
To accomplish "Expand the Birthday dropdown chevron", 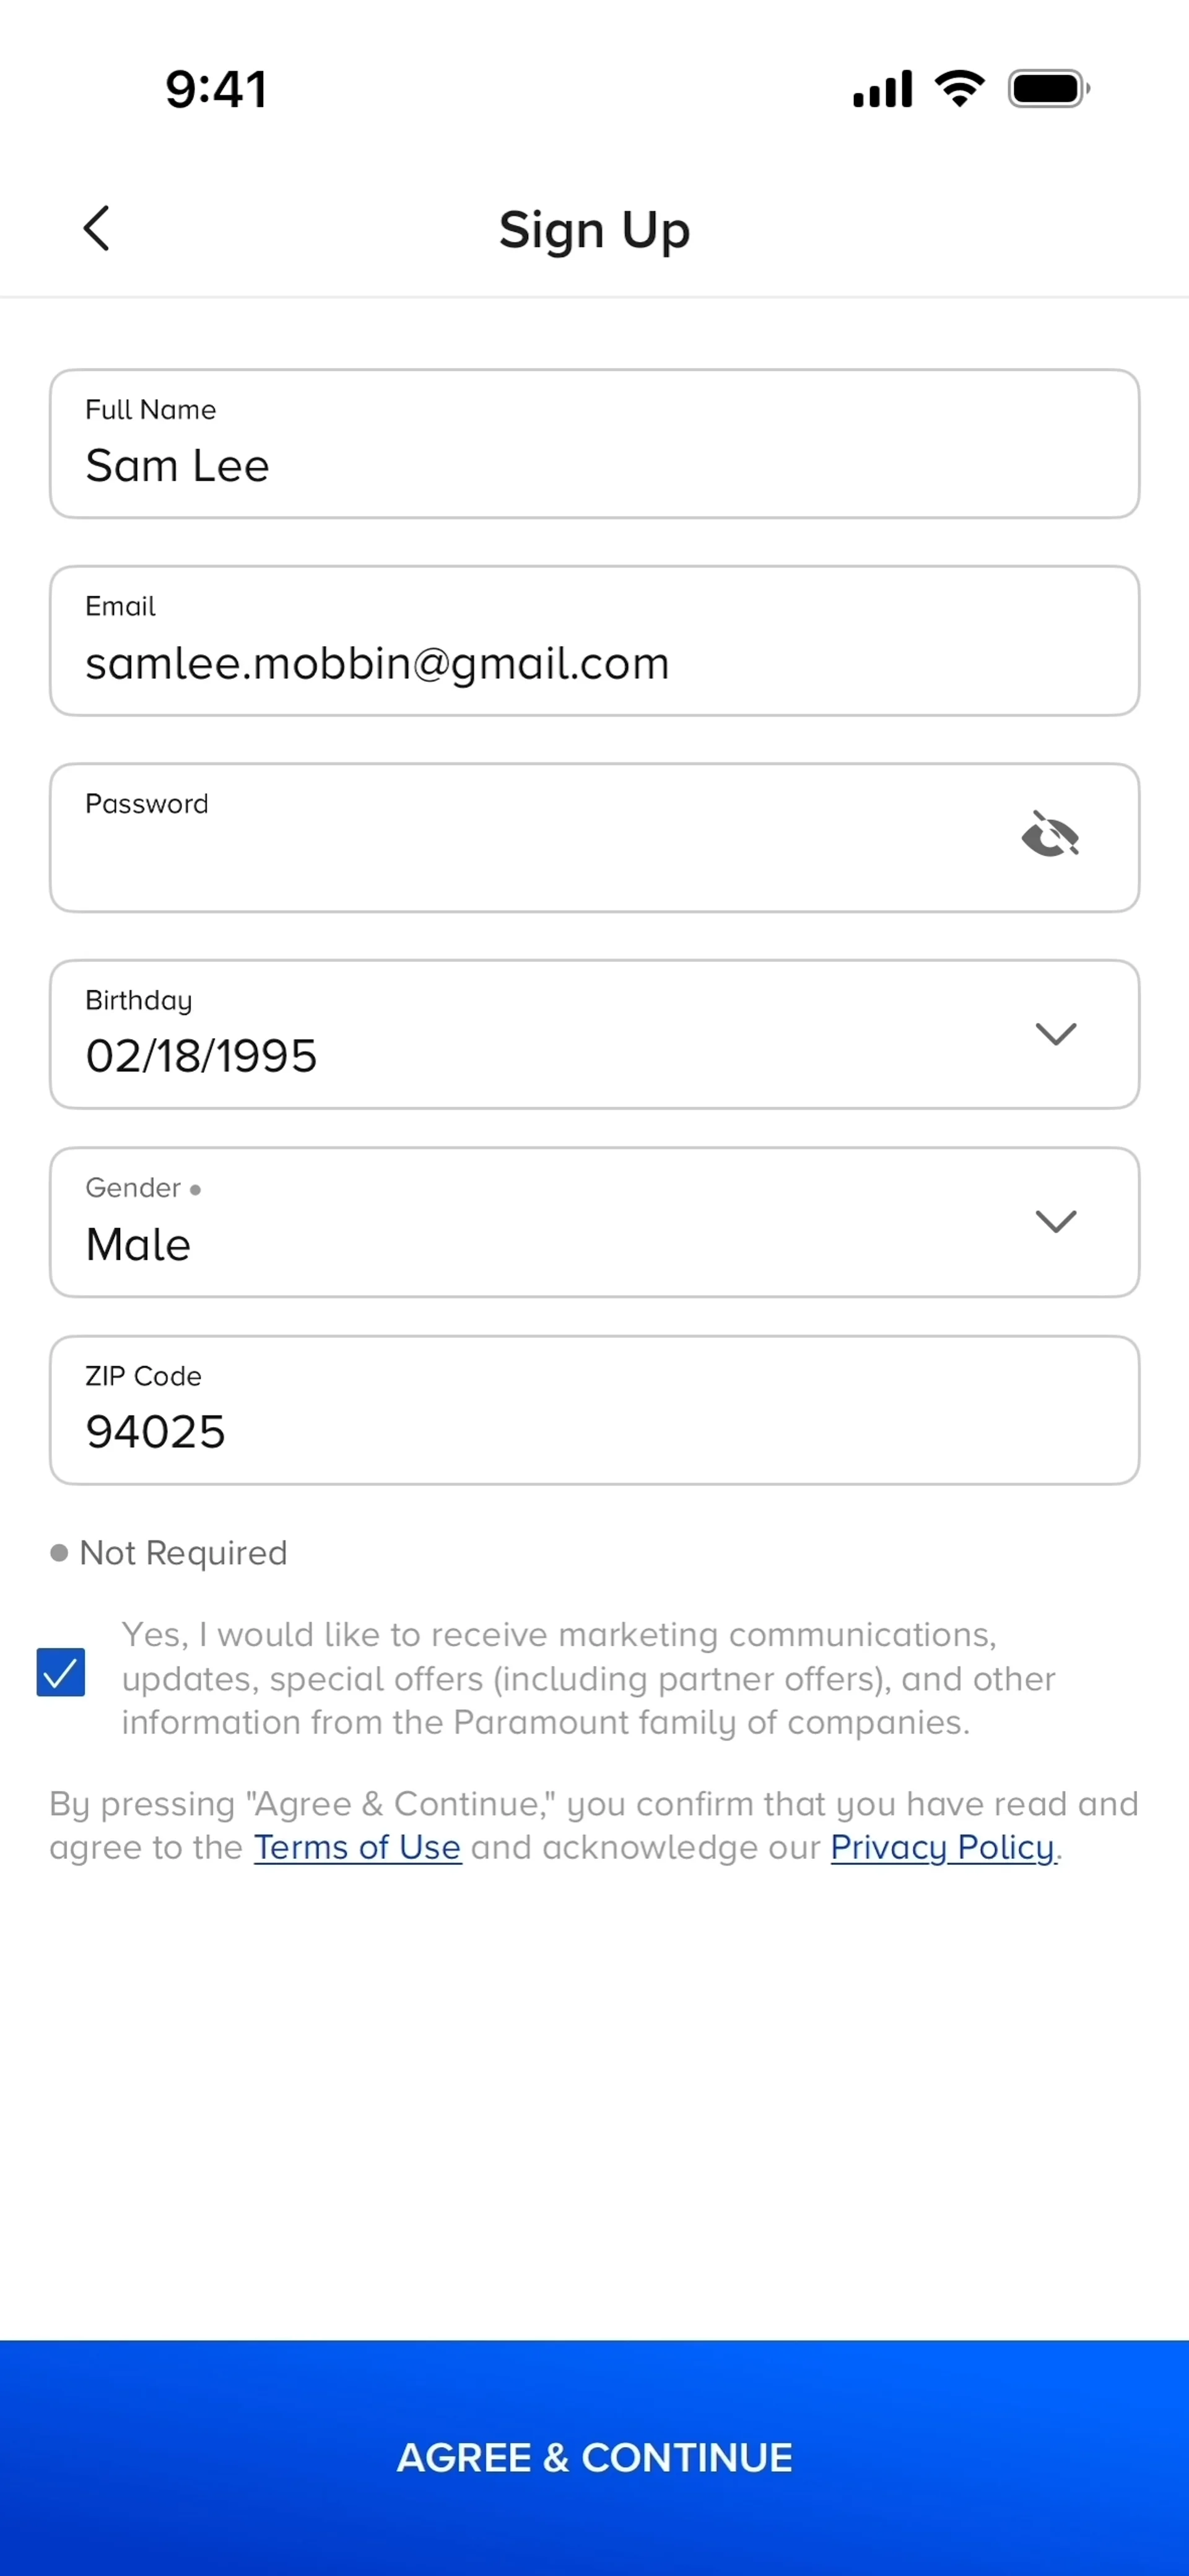I will (x=1055, y=1033).
